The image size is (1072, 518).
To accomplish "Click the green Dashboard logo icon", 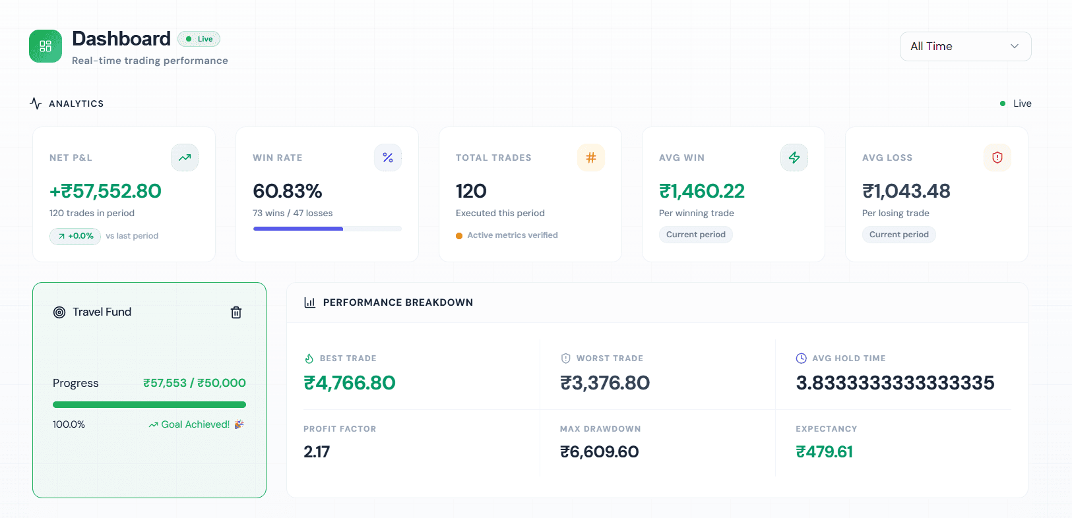I will [x=46, y=46].
